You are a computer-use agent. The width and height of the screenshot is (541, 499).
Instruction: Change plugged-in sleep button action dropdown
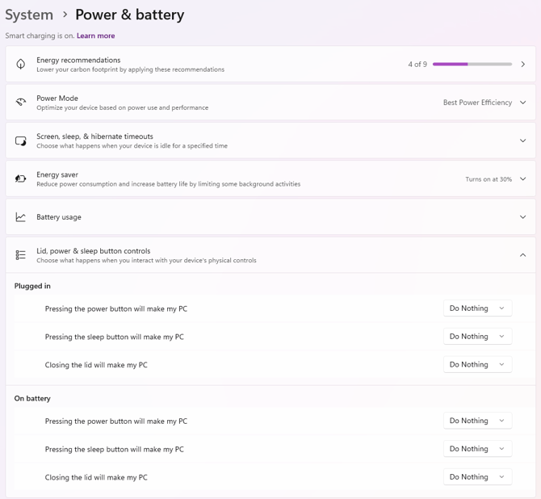click(477, 337)
